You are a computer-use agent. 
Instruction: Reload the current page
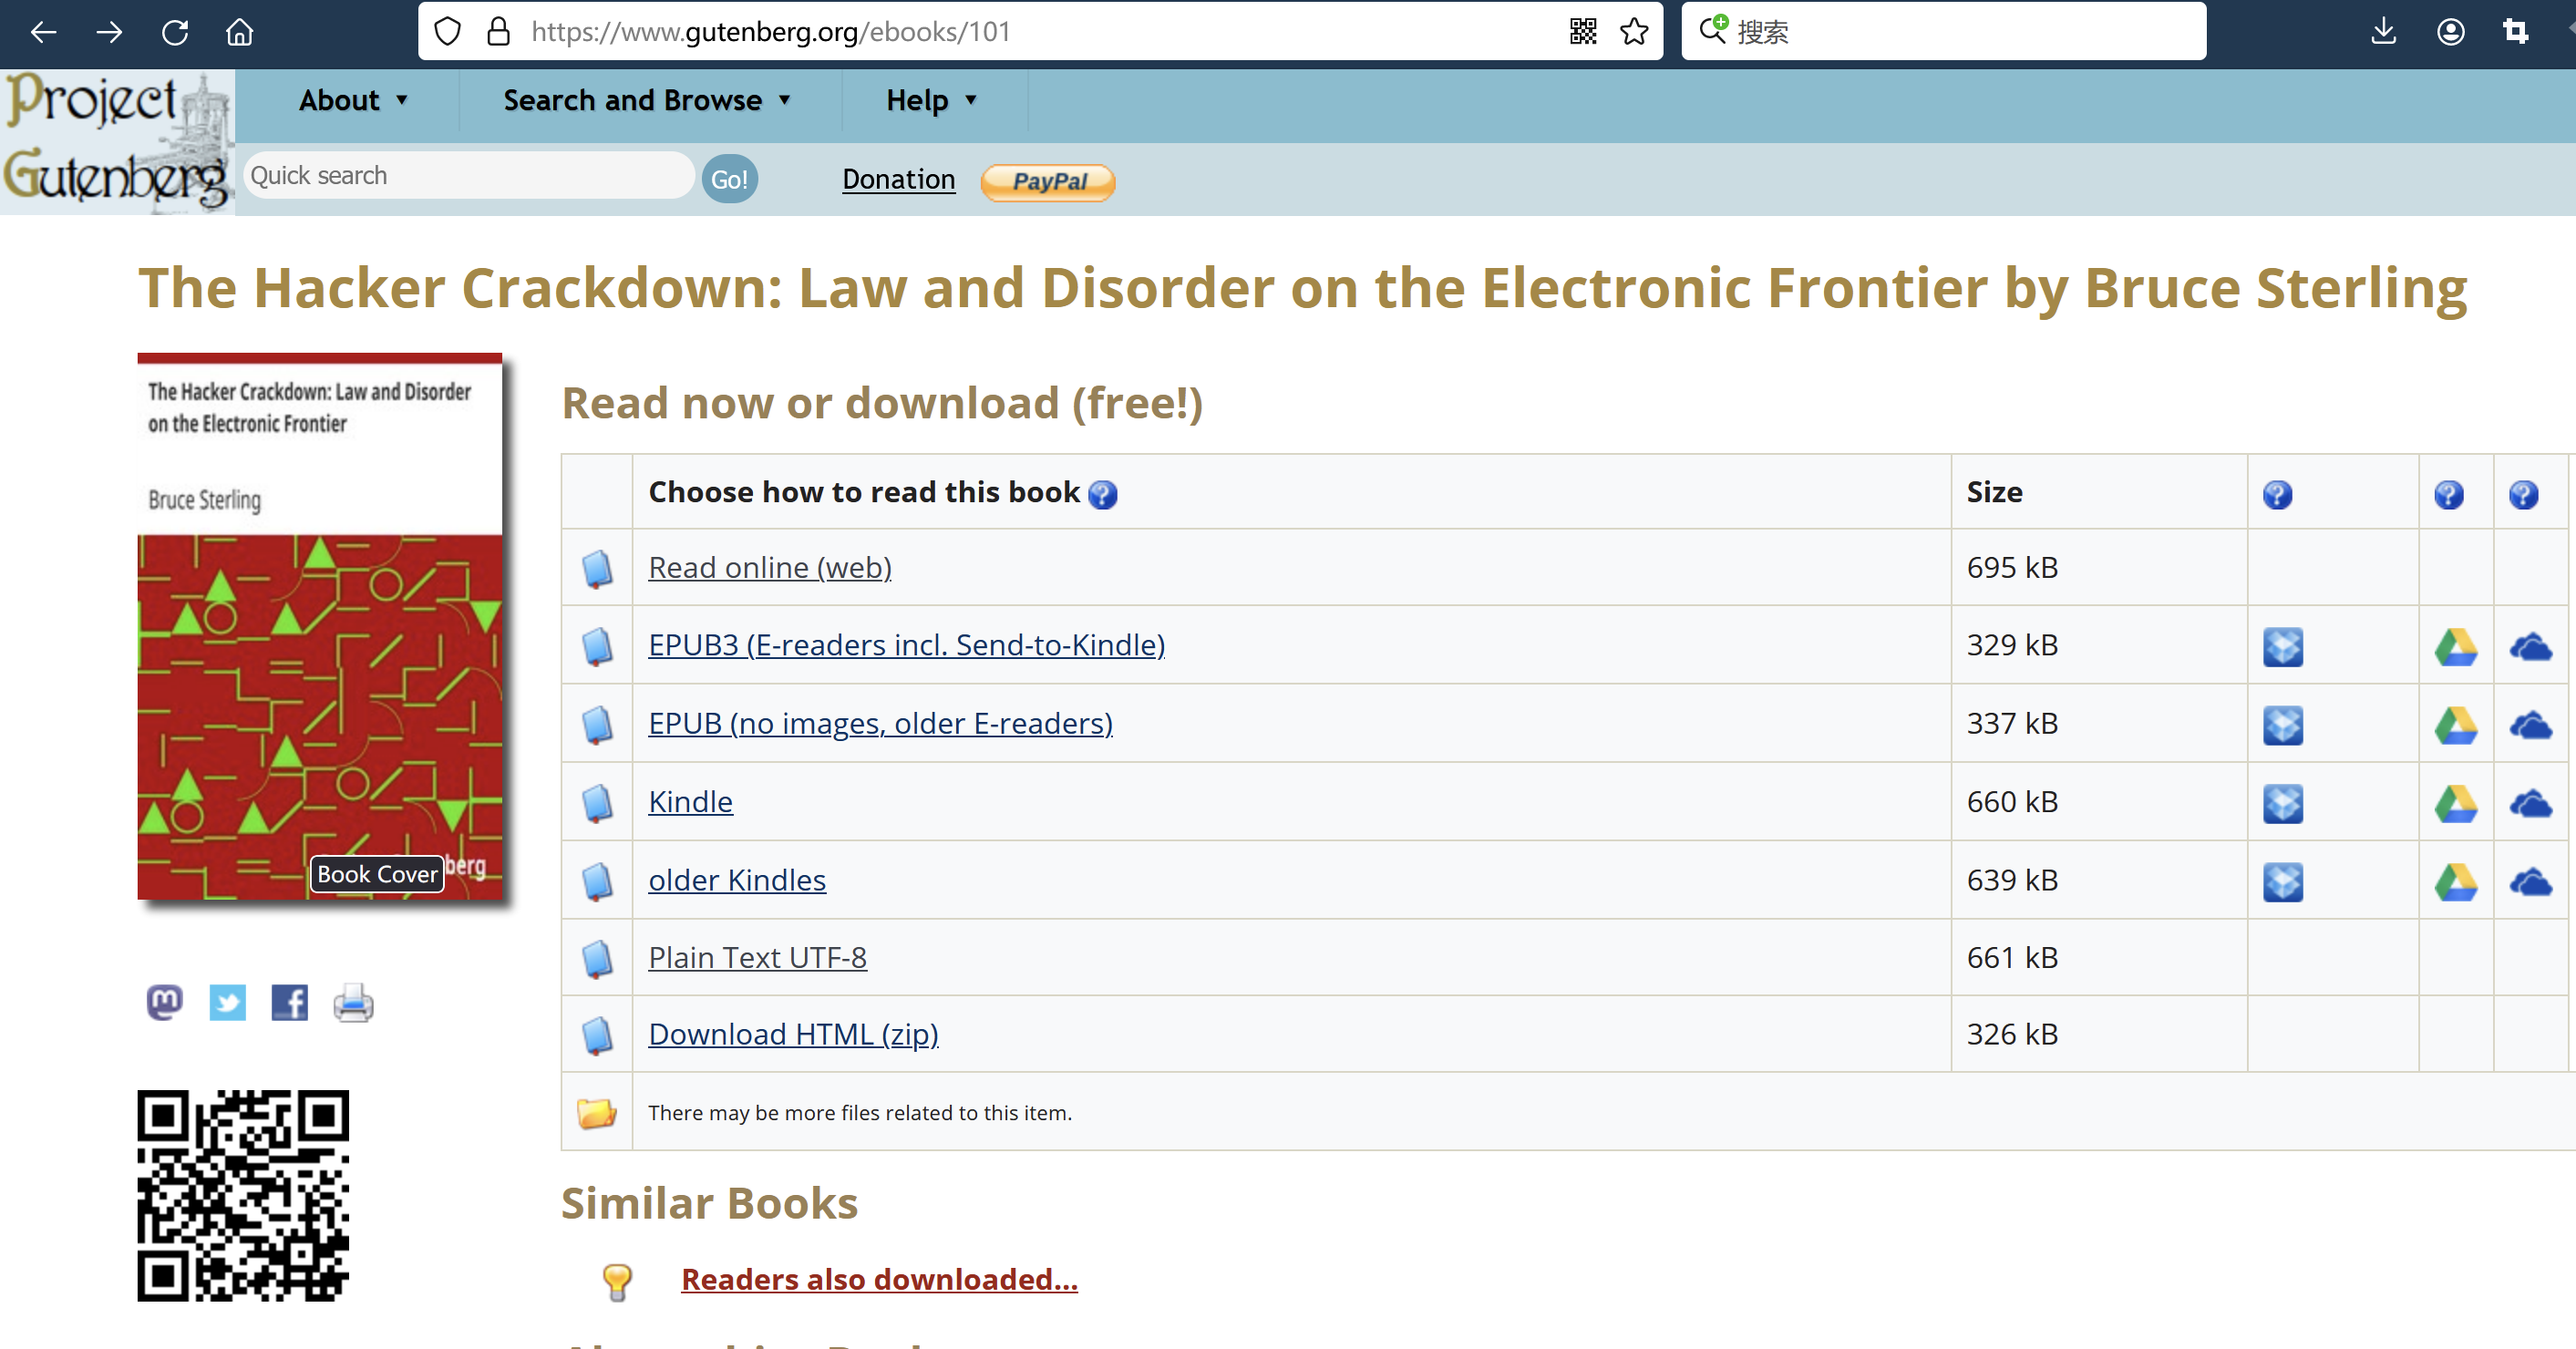[x=175, y=32]
